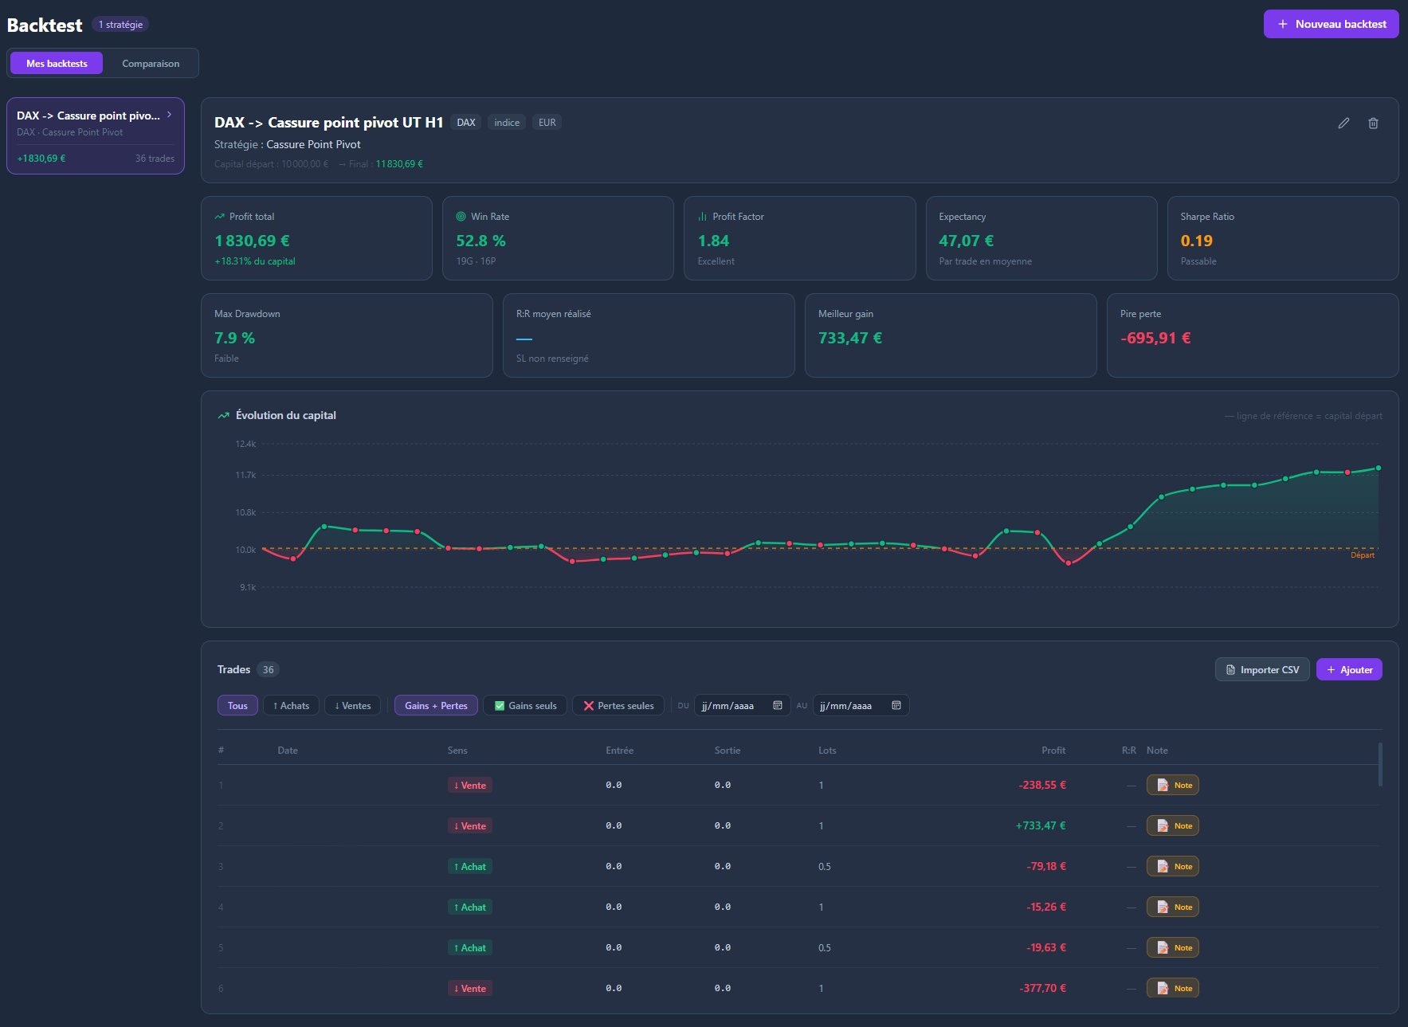Click the 'indice' tag badge

click(507, 122)
